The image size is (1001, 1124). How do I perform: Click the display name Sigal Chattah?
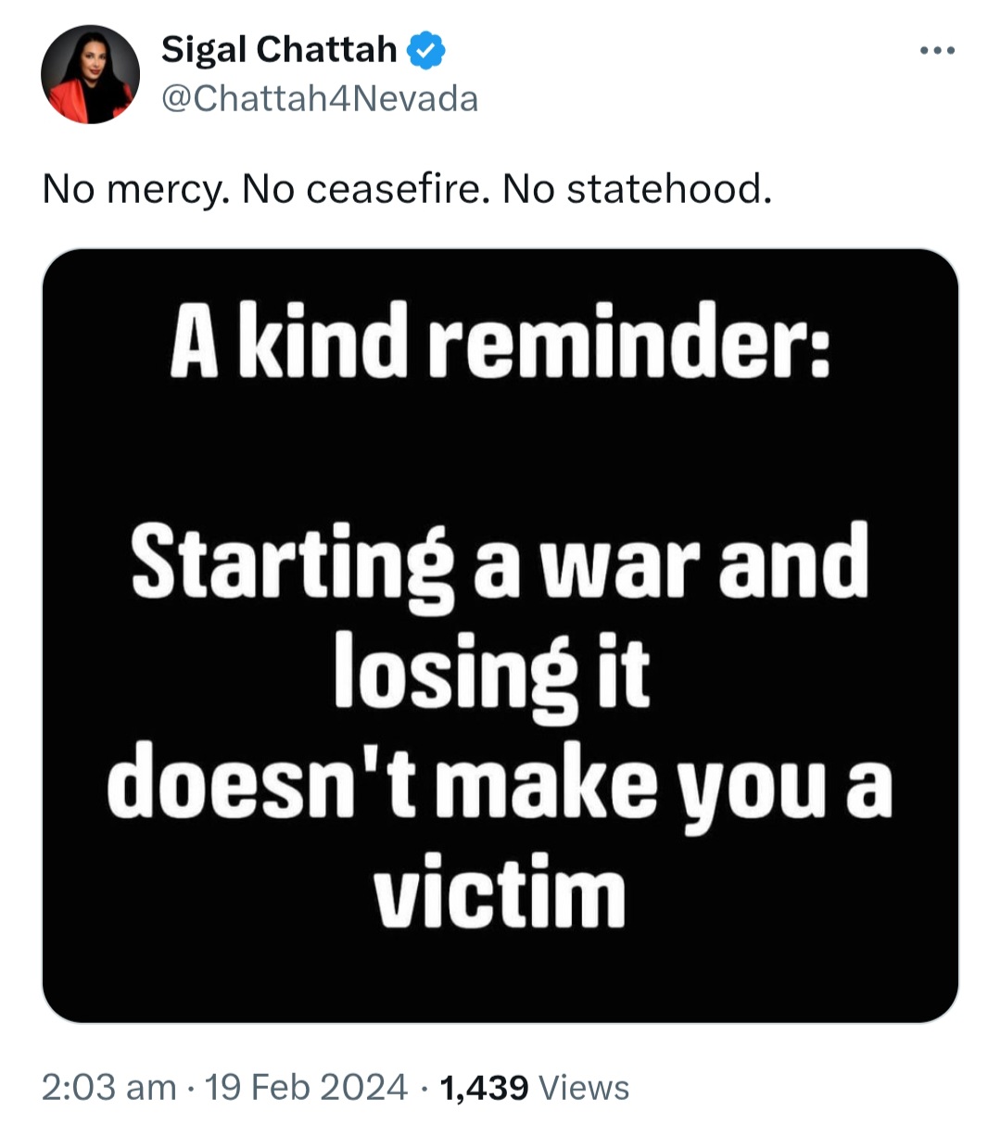279,50
